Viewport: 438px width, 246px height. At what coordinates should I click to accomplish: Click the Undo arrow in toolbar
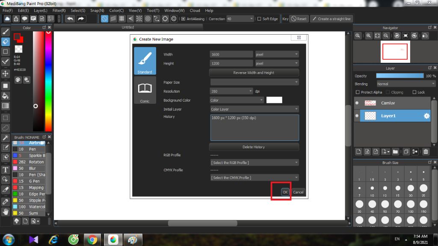click(x=70, y=19)
